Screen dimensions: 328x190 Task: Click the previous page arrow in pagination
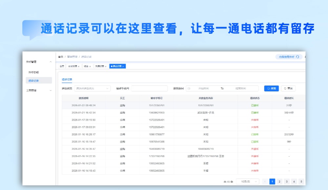(x=265, y=181)
